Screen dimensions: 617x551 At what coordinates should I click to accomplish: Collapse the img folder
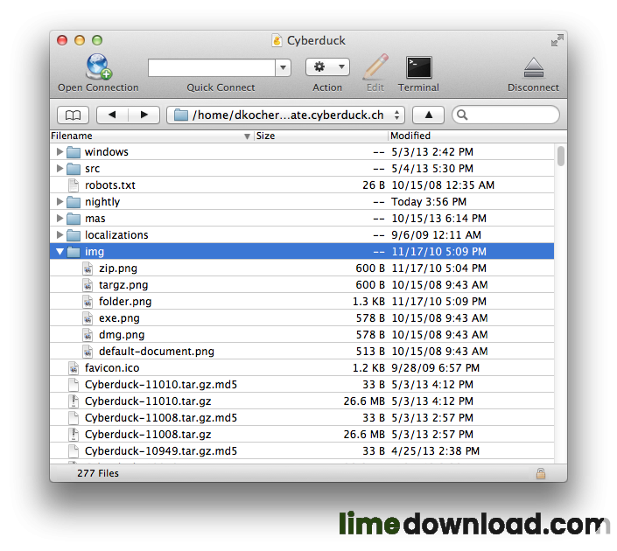[60, 252]
